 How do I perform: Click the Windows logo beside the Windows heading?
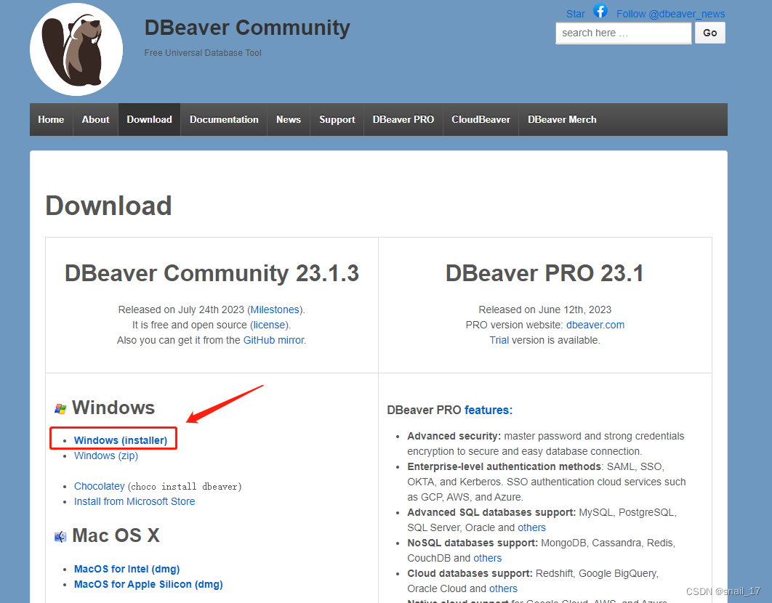[x=60, y=408]
